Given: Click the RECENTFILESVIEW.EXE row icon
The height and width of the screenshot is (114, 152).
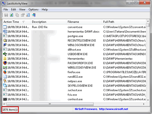Looking at the screenshot, I should [5, 41].
